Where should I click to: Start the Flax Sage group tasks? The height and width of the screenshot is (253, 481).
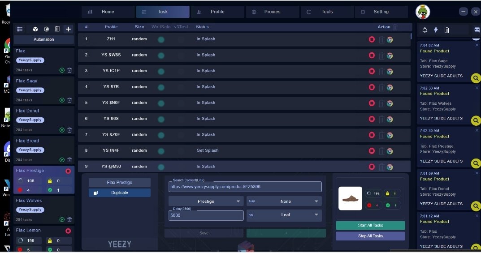click(x=62, y=100)
